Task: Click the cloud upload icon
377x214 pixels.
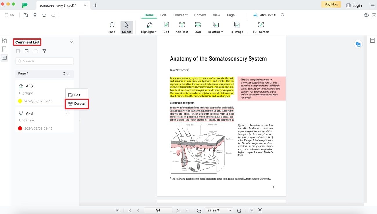Action: 366,15
